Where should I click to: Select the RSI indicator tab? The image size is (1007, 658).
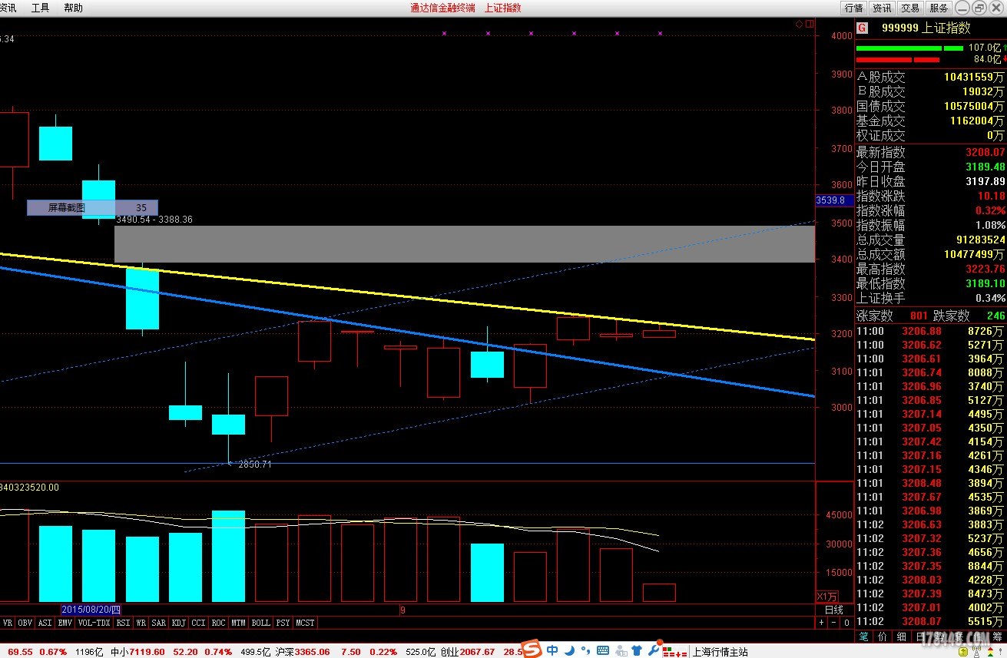pyautogui.click(x=123, y=623)
